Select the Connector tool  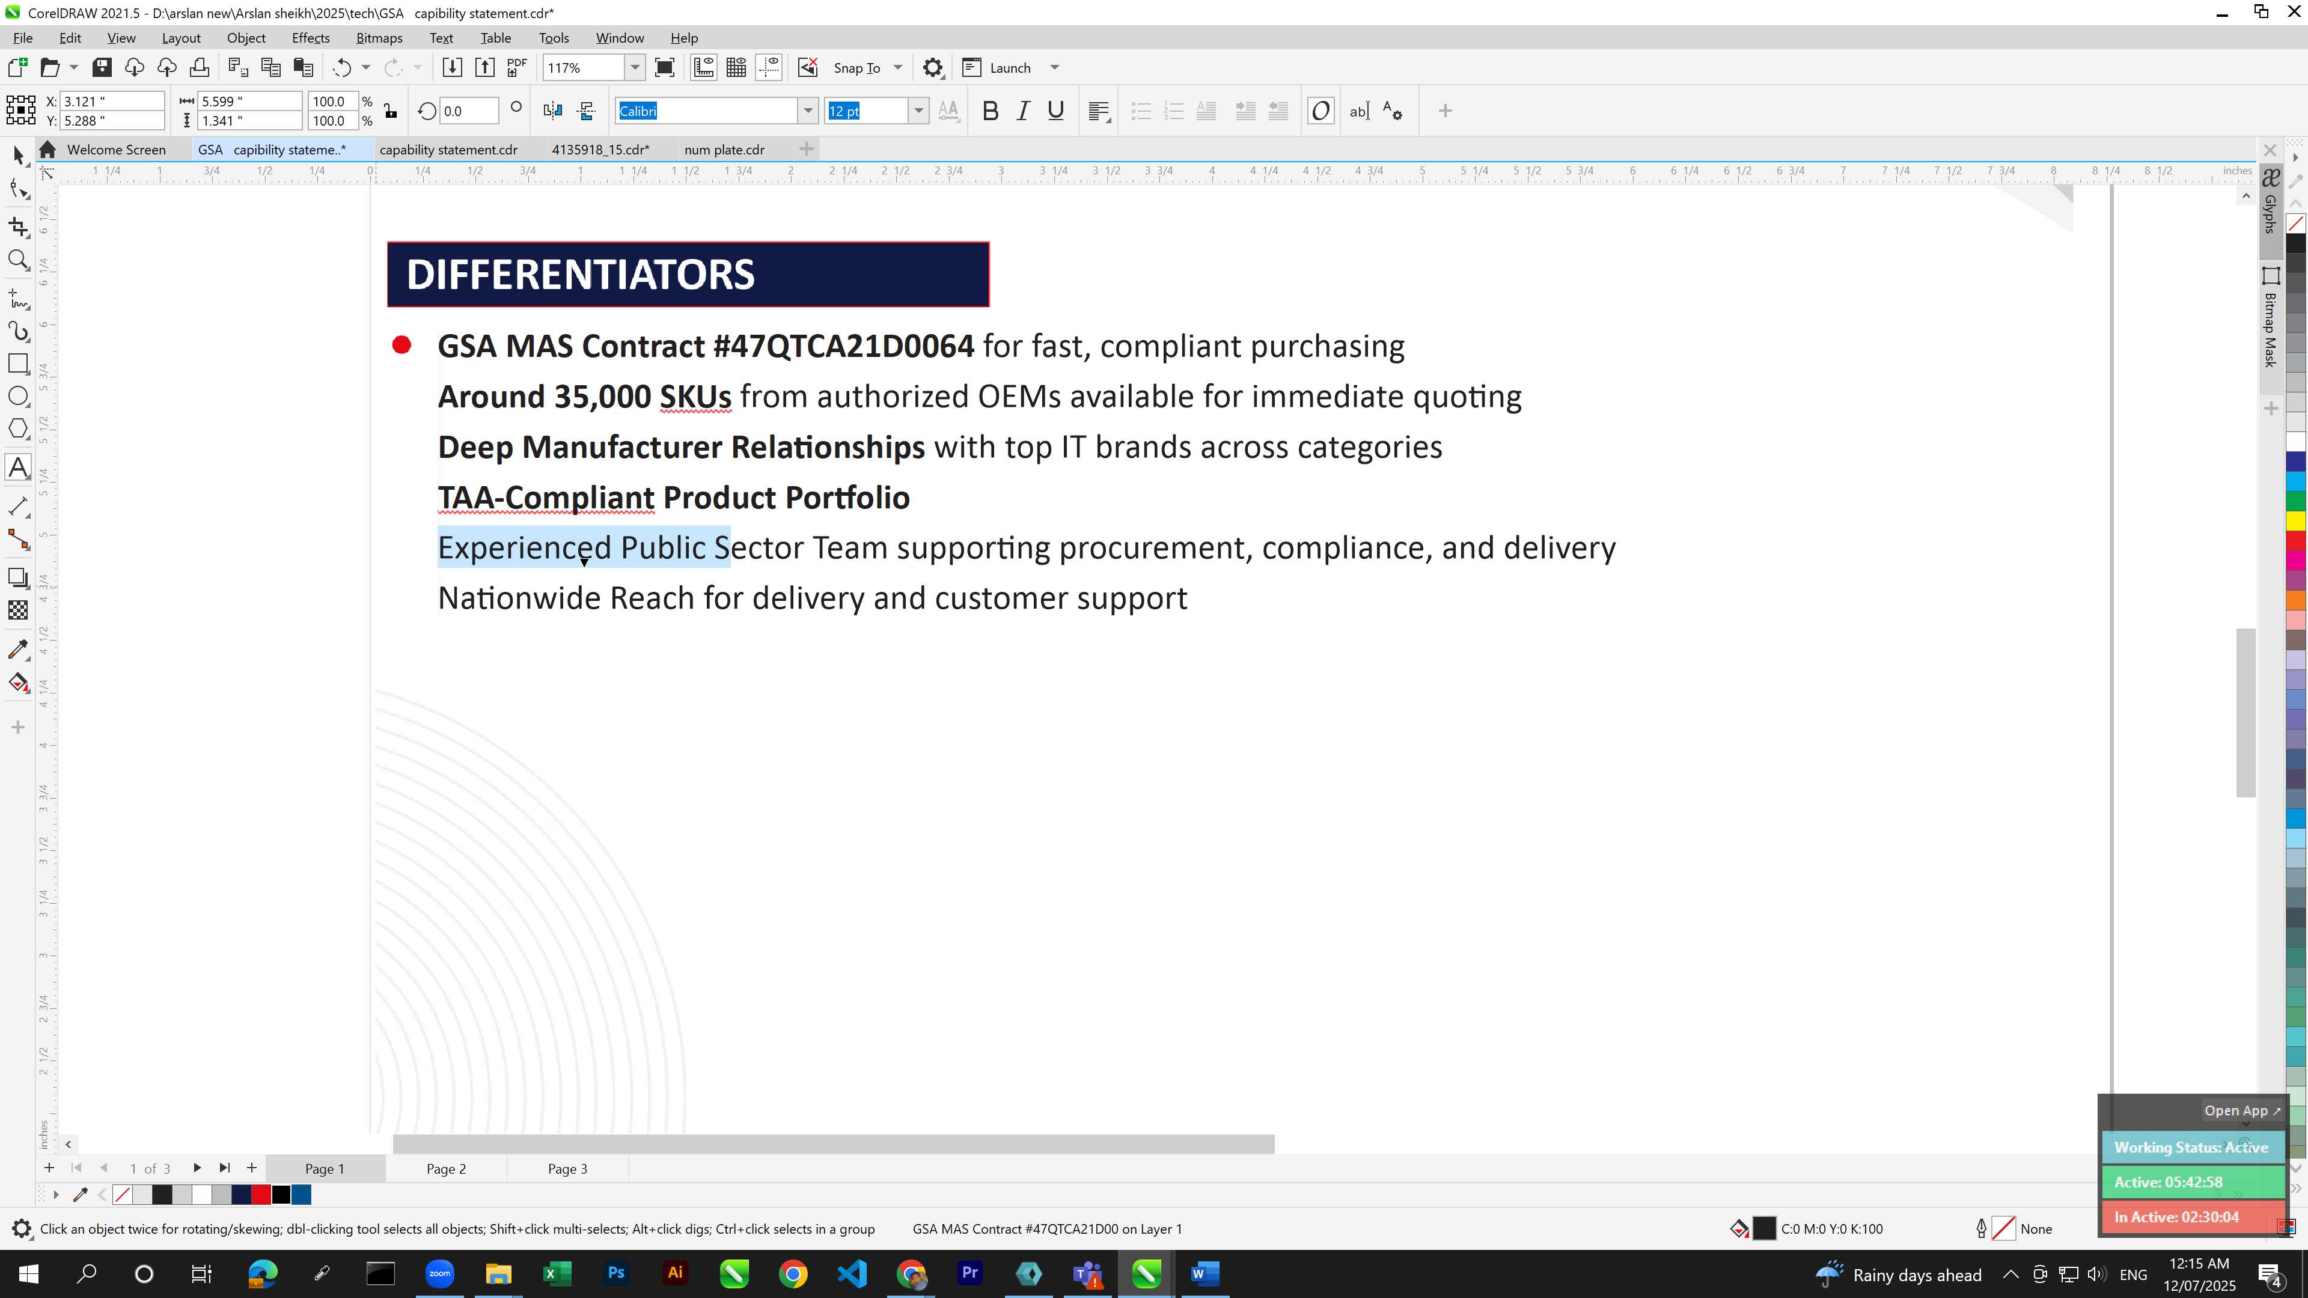click(x=18, y=539)
